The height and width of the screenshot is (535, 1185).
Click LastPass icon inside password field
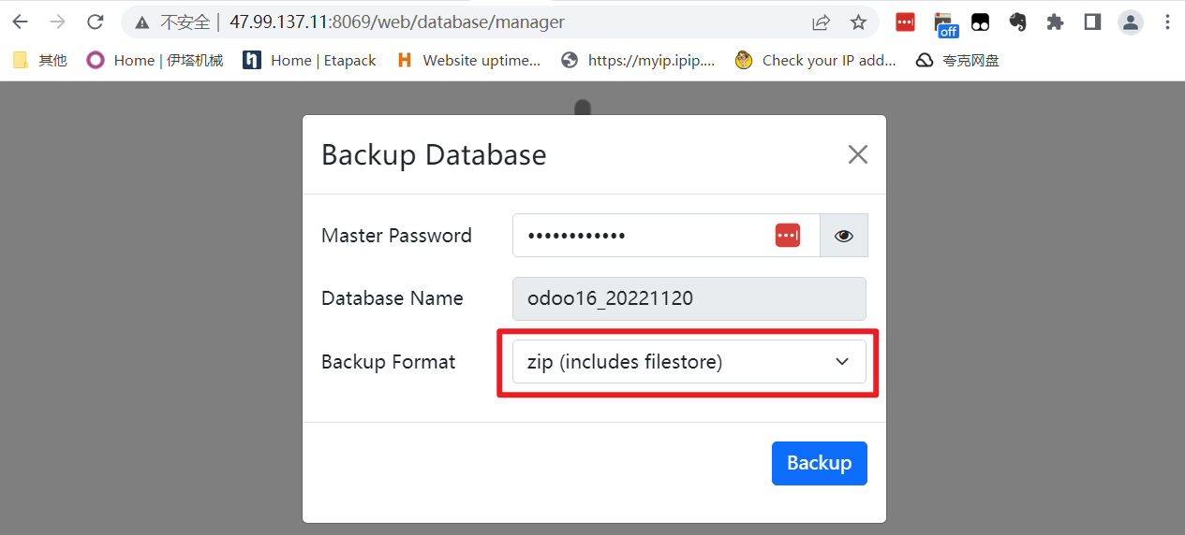coord(788,236)
